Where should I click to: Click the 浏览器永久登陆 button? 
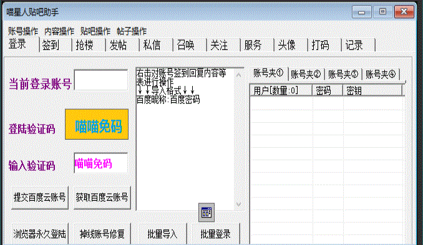pyautogui.click(x=40, y=234)
